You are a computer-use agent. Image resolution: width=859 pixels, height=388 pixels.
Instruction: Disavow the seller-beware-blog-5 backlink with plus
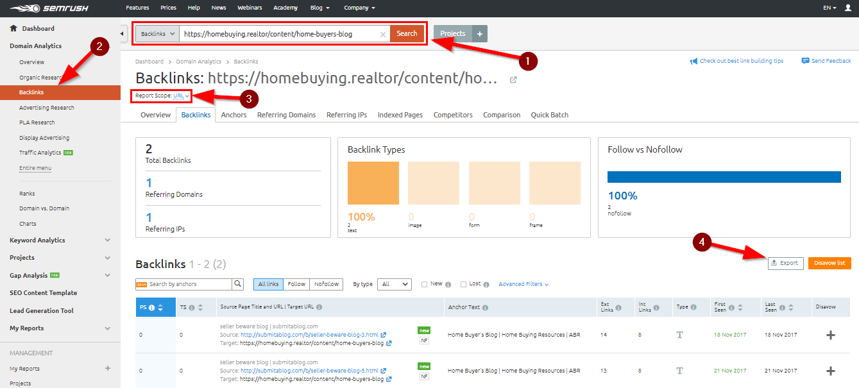(x=831, y=371)
